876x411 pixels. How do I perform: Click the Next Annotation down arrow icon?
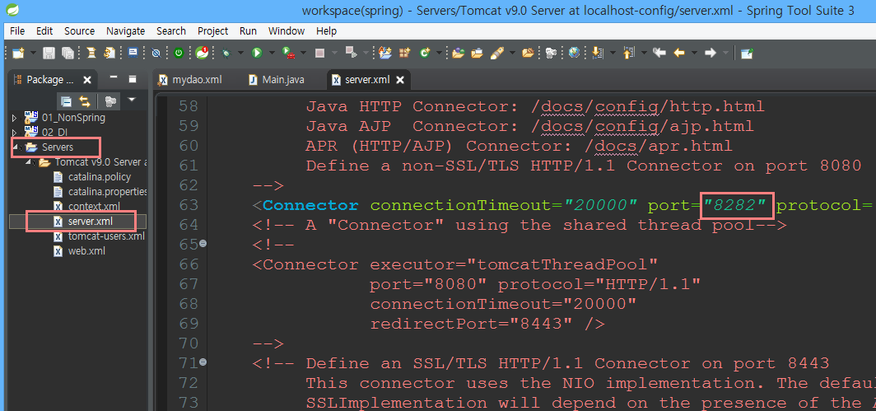point(597,53)
